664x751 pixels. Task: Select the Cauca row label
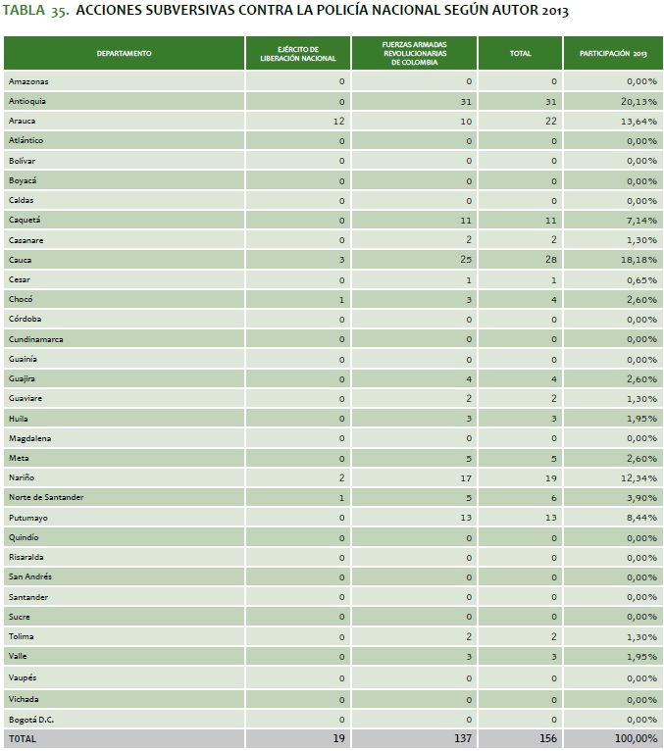coord(22,260)
